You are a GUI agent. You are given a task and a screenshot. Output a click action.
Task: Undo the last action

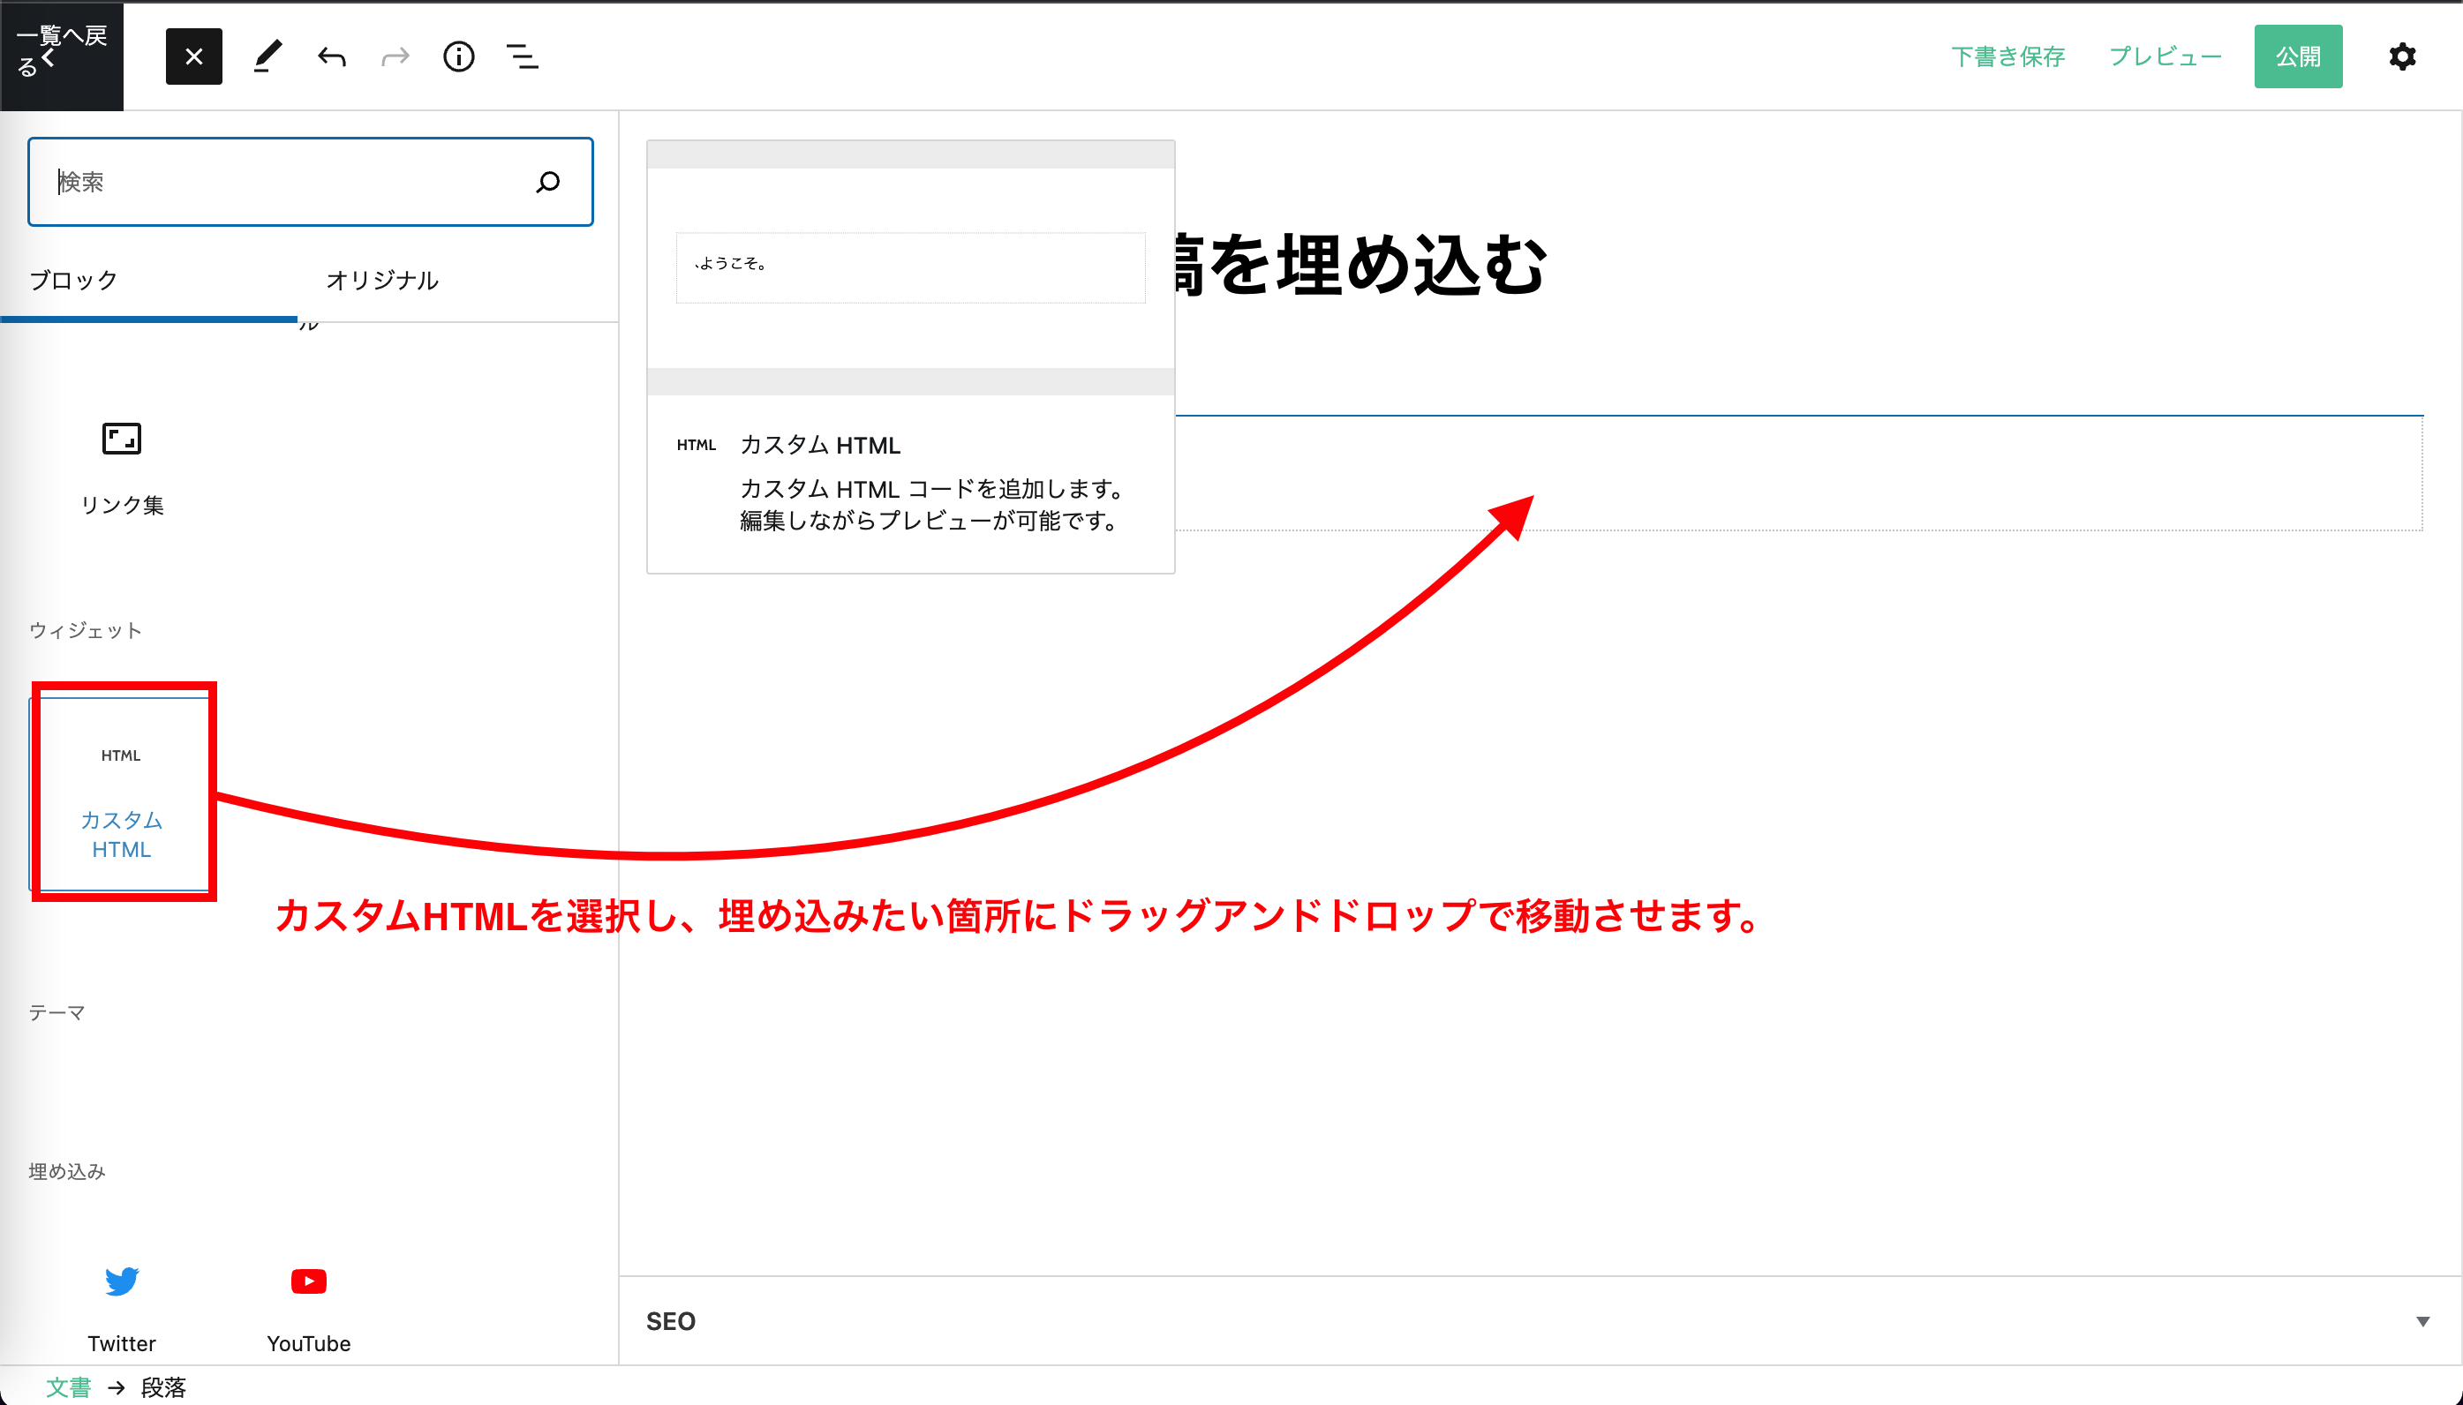click(331, 57)
